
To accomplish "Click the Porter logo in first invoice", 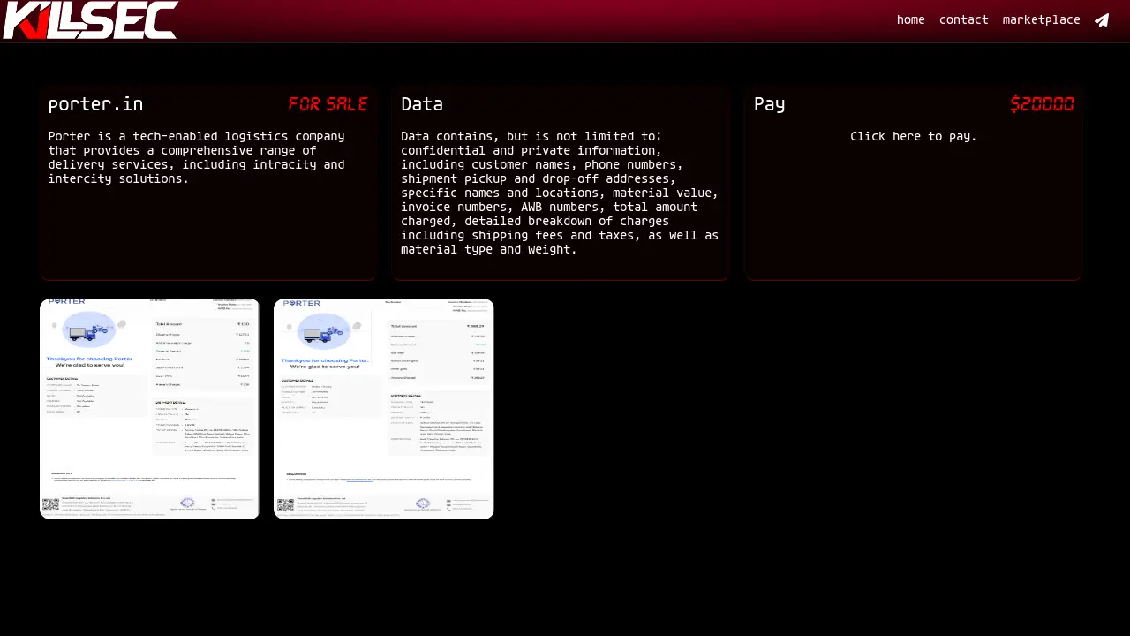I will tap(66, 302).
